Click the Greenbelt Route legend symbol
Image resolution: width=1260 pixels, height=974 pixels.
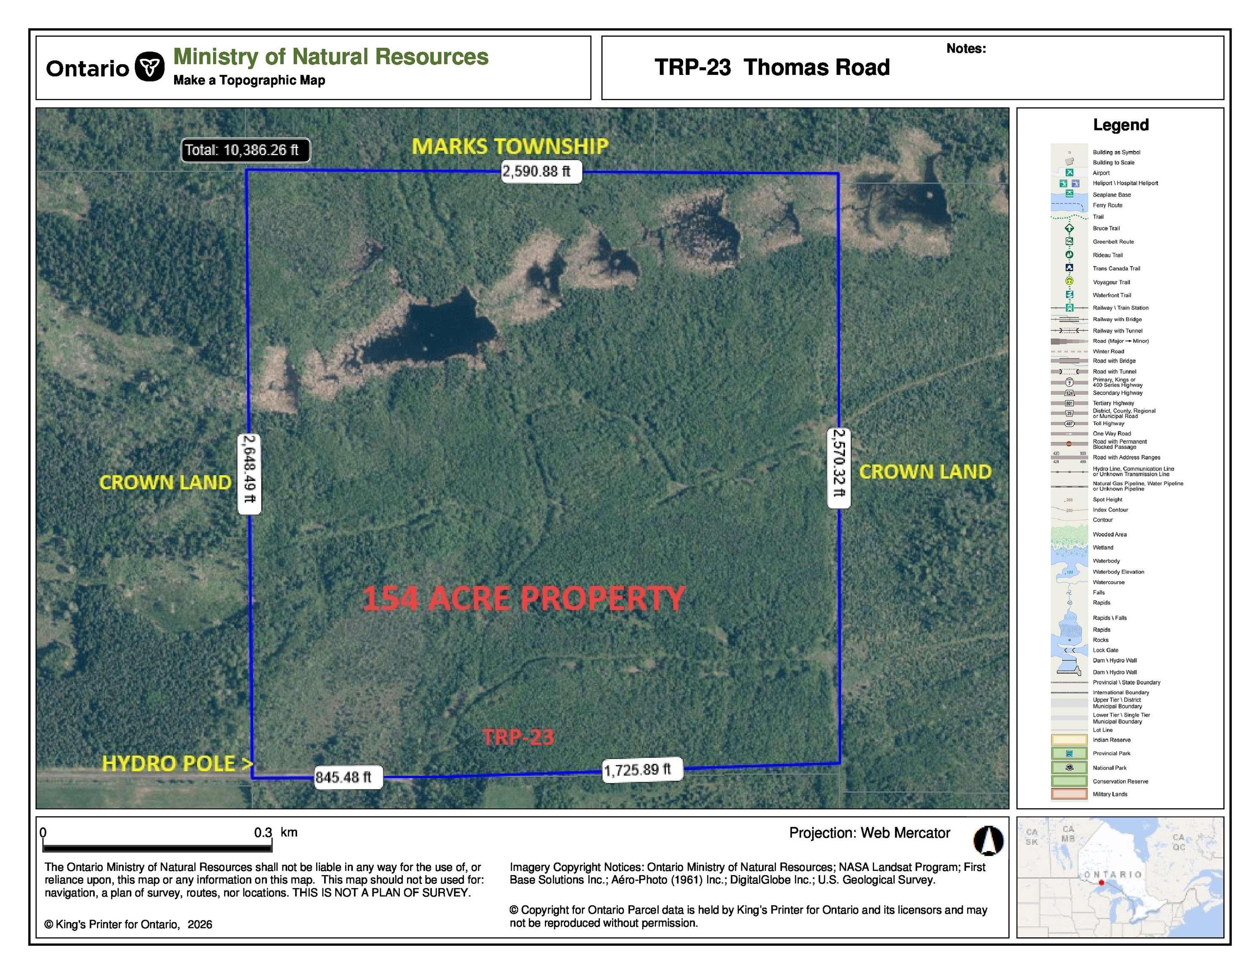click(x=1070, y=241)
